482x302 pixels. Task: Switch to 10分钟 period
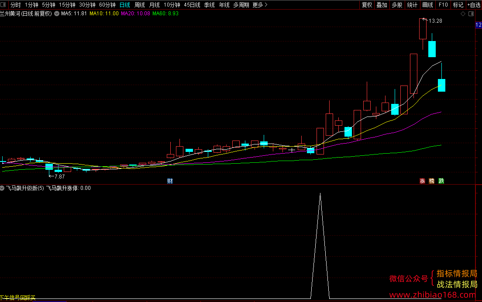172,5
